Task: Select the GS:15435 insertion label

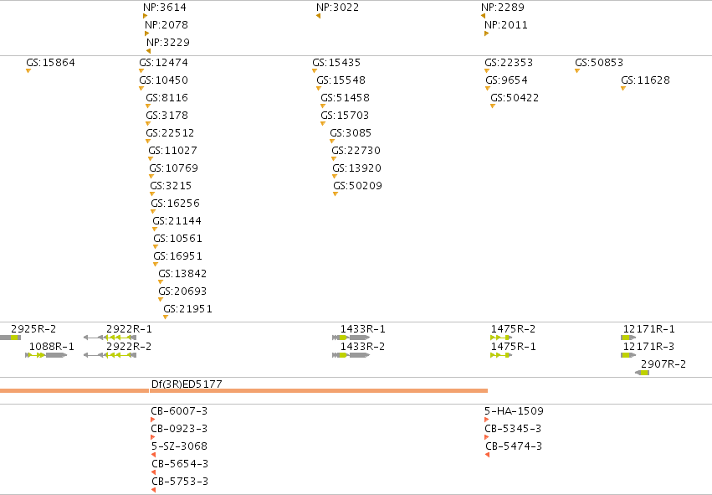Action: (x=336, y=62)
